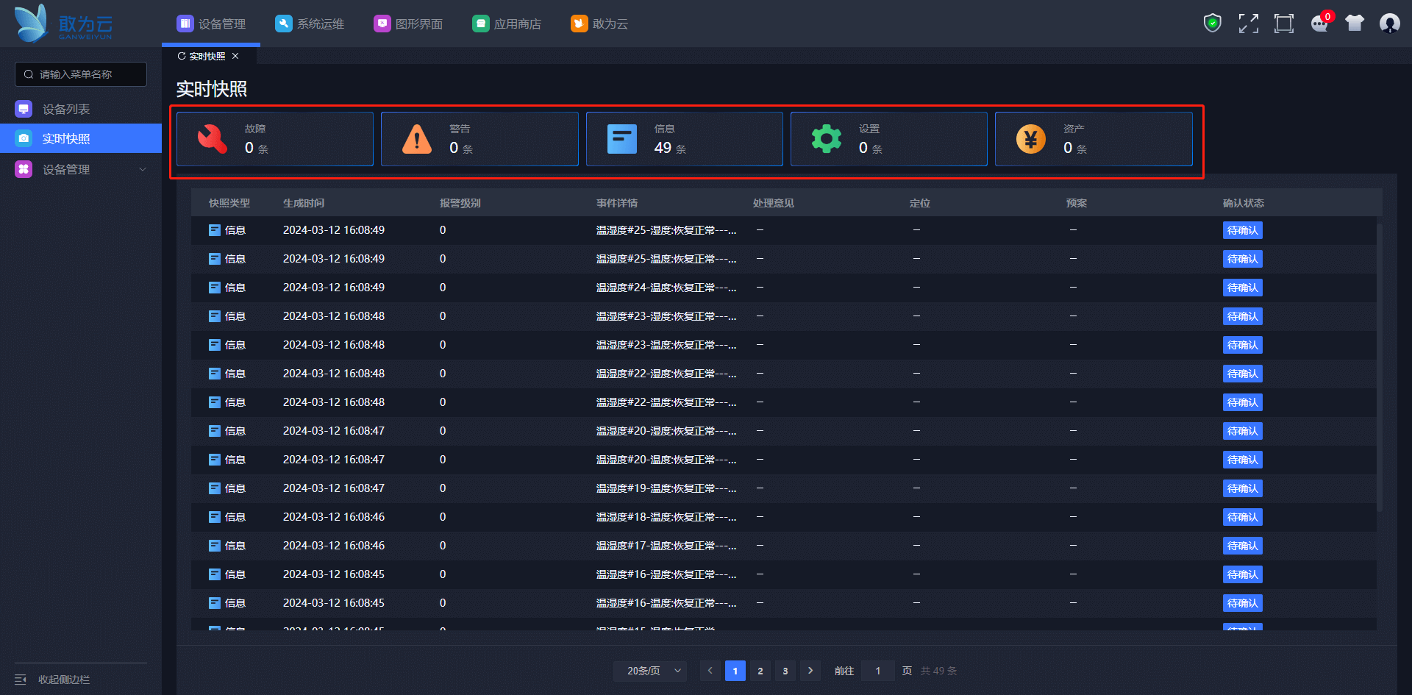Click the refresh icon on the 实时快照 tab
The image size is (1412, 695).
(x=182, y=57)
